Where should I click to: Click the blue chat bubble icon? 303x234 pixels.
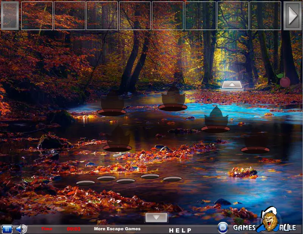click(x=223, y=228)
